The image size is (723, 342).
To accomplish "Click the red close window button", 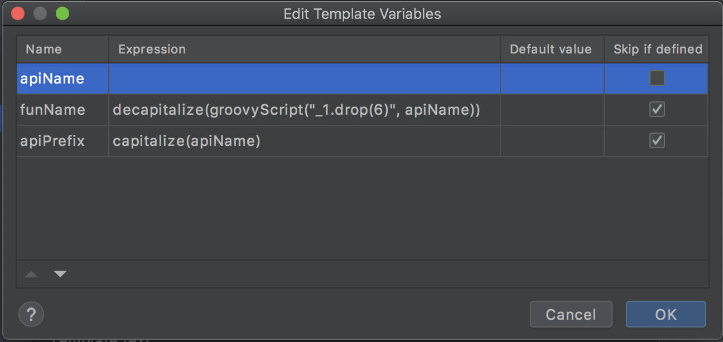I will [18, 13].
